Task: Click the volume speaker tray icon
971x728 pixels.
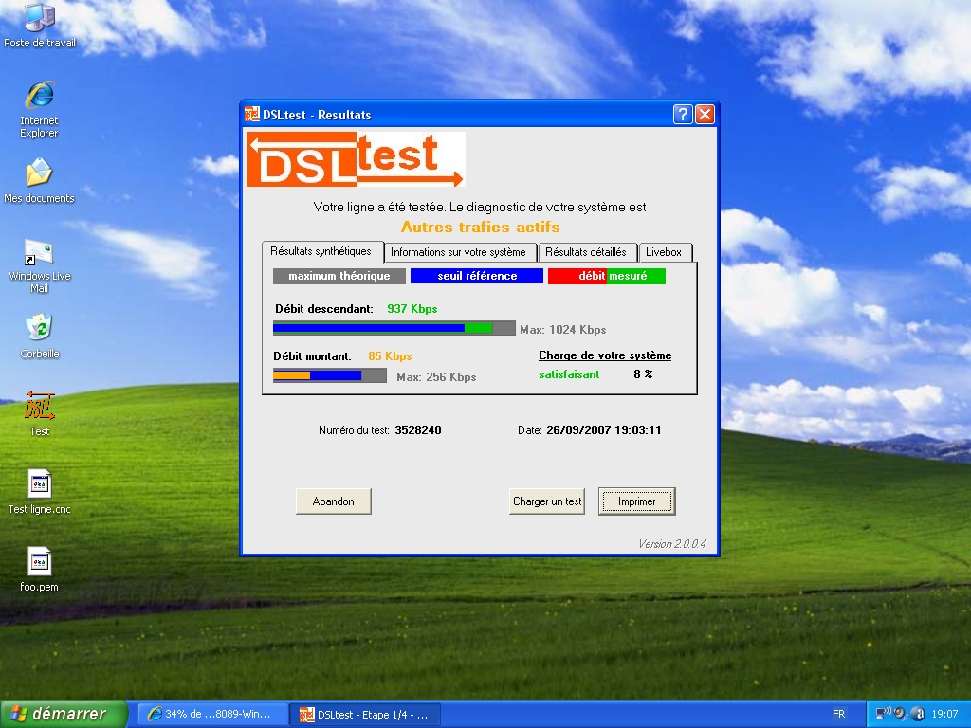Action: pyautogui.click(x=900, y=714)
